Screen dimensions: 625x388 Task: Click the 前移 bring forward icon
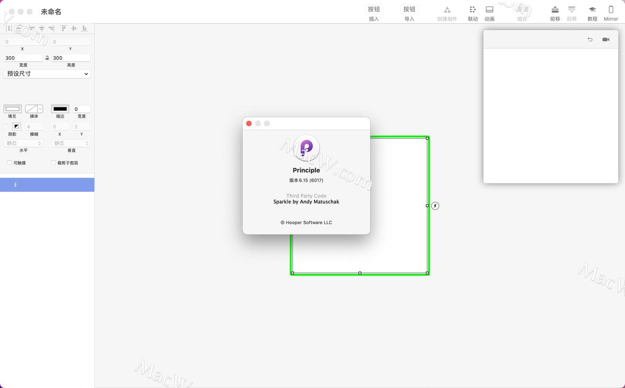click(x=555, y=9)
